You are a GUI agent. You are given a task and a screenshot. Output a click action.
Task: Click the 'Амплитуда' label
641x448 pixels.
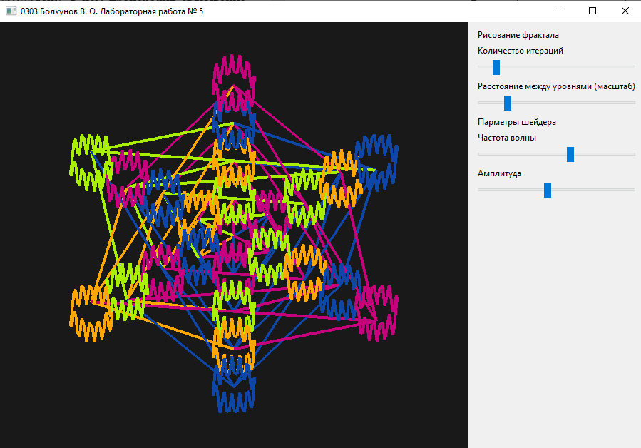click(x=499, y=173)
